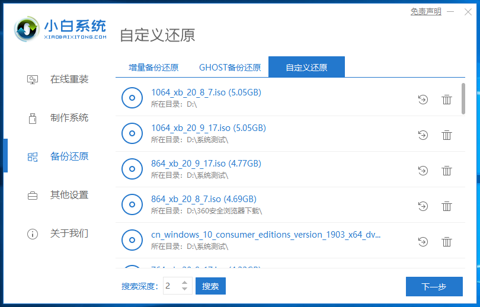Select the 自定义还原 tab
Screen dimensions: 480x307
[x=306, y=67]
